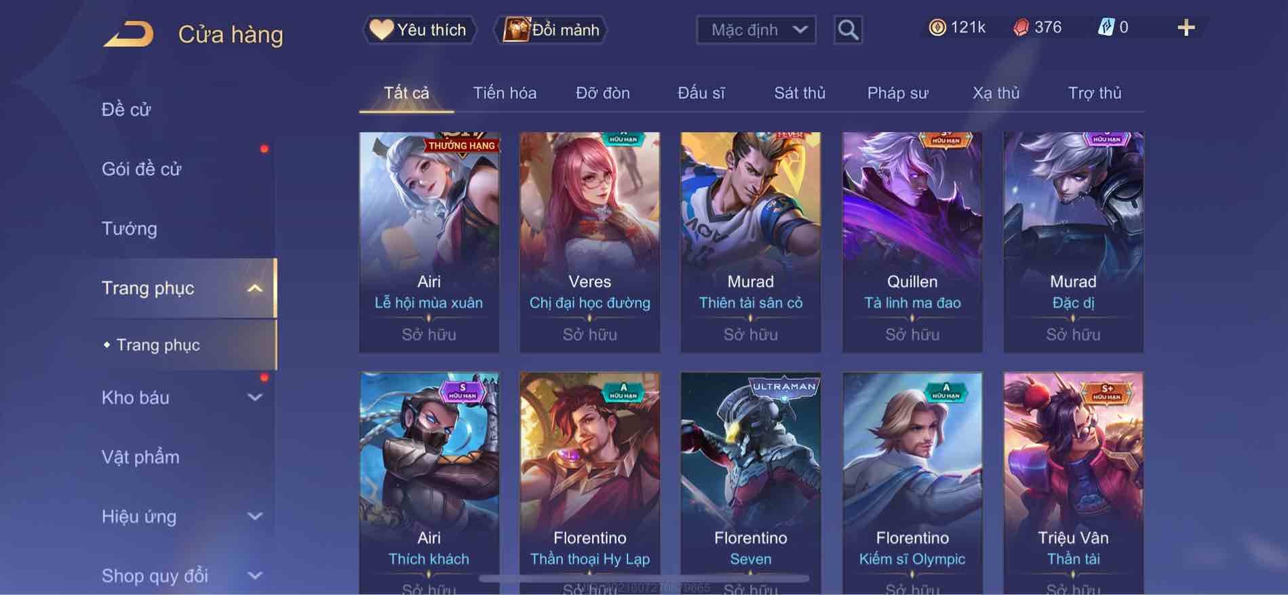Tap the blue voucher ticket icon

point(1106,27)
